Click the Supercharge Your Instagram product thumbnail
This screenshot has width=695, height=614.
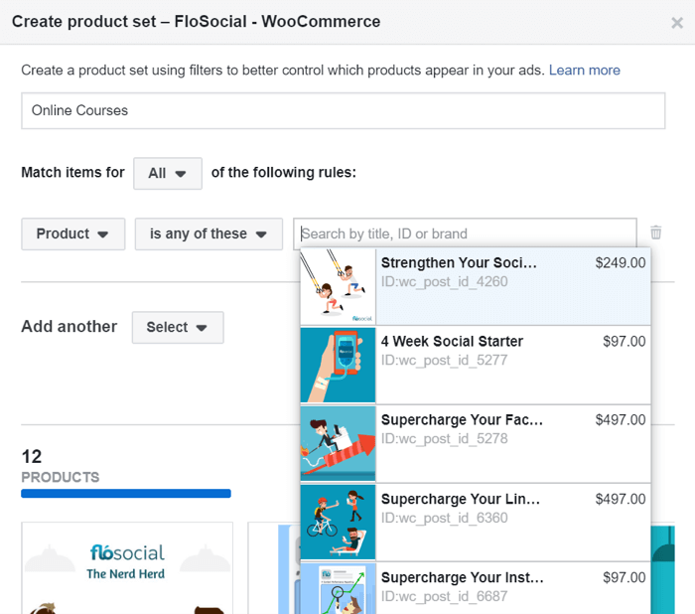338,588
